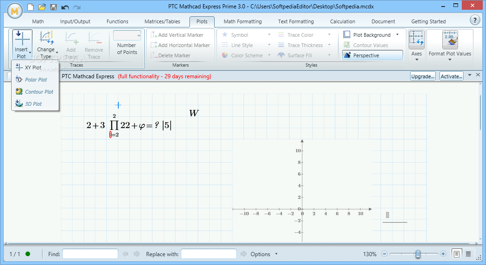Open the Number of Points combo box
Viewport: 486px width, 265px height.
point(127,36)
